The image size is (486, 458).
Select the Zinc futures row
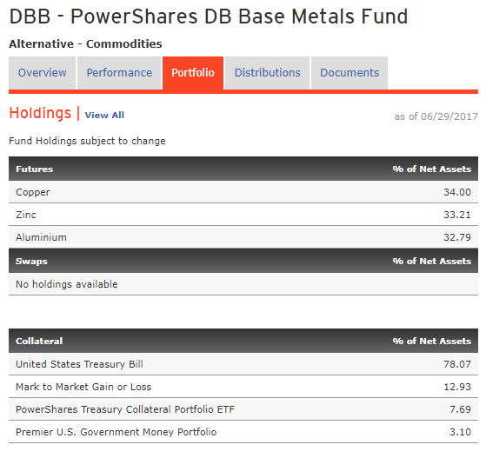(243, 215)
